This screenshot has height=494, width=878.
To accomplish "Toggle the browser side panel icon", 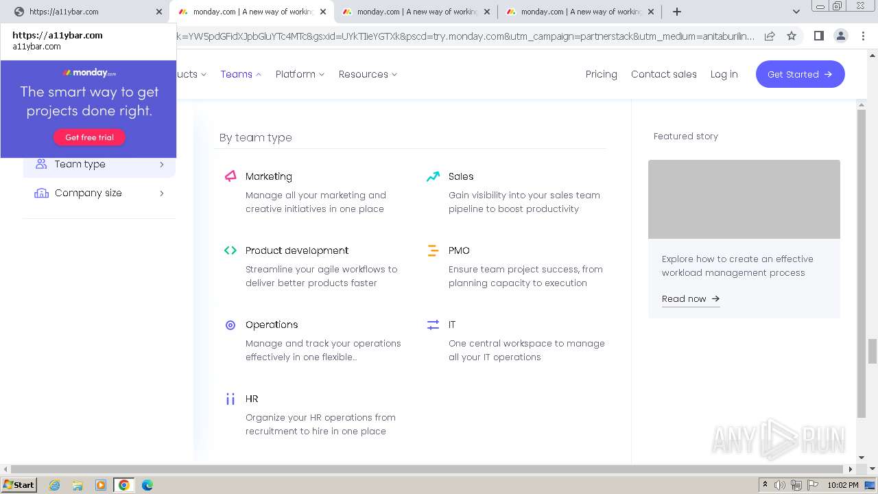I will tap(818, 36).
